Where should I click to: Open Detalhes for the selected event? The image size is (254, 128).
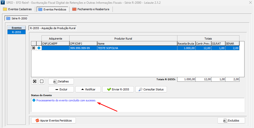coord(61,81)
